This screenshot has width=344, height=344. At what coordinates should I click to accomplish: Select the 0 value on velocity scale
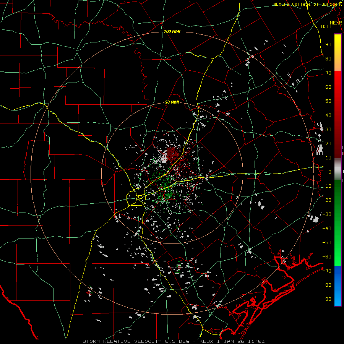[x=330, y=172]
